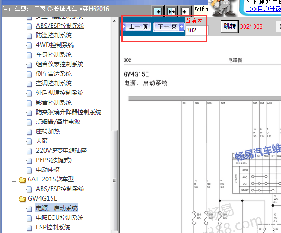Click folder icon of GW4G15E

(x=22, y=199)
